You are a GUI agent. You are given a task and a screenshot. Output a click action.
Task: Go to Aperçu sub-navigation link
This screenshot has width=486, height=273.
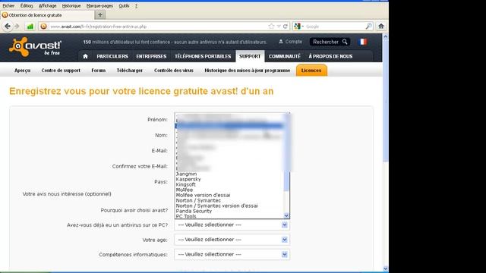coord(22,71)
